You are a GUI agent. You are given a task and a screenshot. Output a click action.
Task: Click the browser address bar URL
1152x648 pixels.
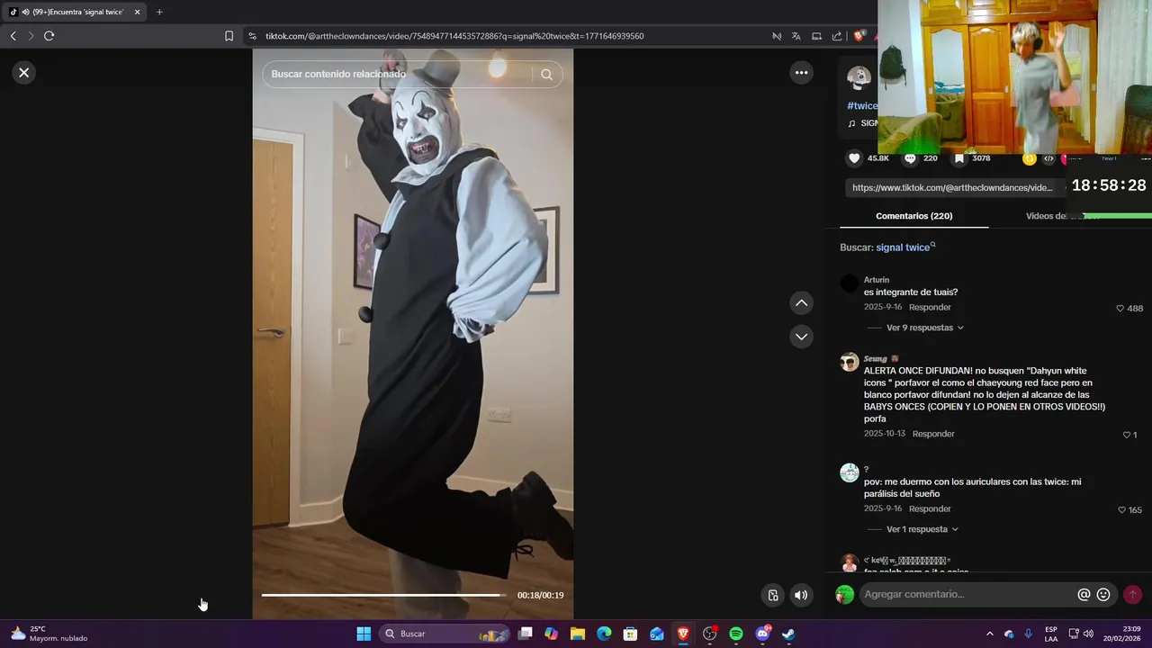tap(454, 36)
